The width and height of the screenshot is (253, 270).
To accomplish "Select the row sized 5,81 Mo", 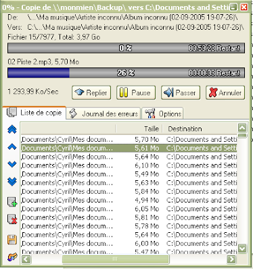I will click(x=129, y=217).
